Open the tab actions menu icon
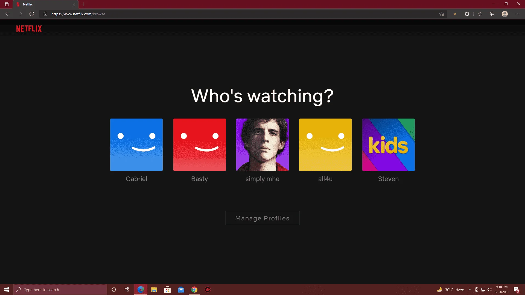The width and height of the screenshot is (525, 295). tap(7, 4)
